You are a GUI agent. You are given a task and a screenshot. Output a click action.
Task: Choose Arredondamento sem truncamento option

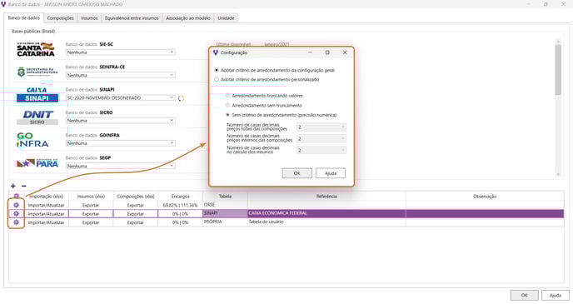coord(227,105)
